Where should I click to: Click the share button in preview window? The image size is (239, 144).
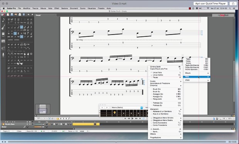click(x=233, y=3)
